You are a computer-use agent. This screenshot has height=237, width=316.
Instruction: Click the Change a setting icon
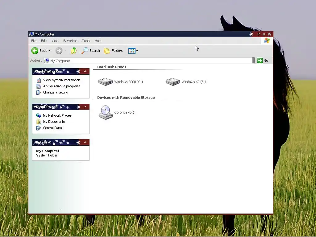pos(39,93)
